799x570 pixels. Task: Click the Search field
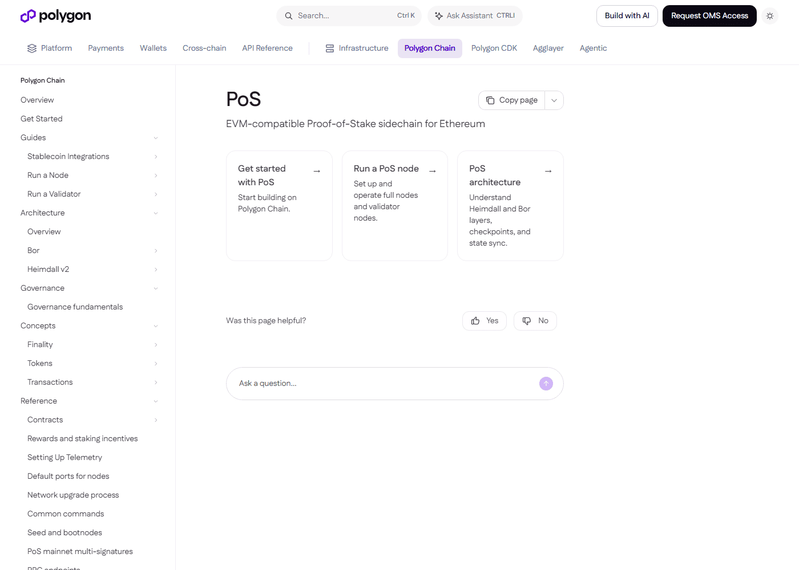tap(349, 16)
